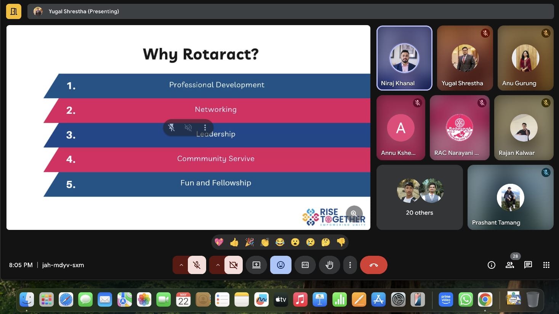This screenshot has height=314, width=559.
Task: Click the raise hand icon
Action: pos(329,265)
